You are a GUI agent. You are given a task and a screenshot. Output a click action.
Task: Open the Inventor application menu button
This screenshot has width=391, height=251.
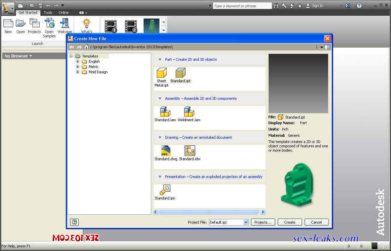(x=8, y=9)
